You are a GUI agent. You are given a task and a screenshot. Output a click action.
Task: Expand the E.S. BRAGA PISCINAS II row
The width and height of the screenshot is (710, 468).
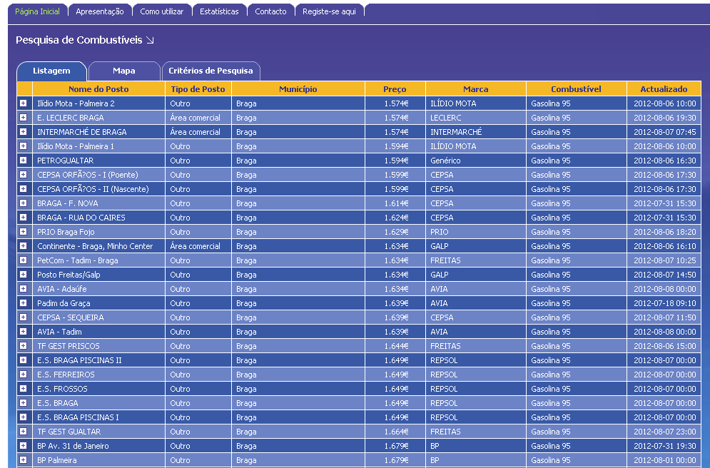point(23,360)
